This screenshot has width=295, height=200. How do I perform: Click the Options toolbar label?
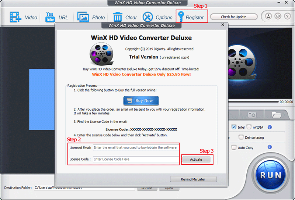coord(164,17)
